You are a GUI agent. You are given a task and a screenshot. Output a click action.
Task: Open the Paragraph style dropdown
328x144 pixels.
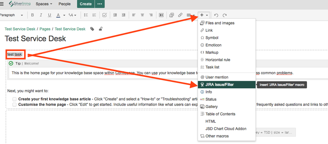pos(11,15)
